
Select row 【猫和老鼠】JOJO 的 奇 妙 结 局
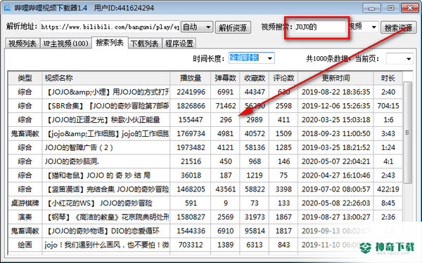pyautogui.click(x=205, y=175)
